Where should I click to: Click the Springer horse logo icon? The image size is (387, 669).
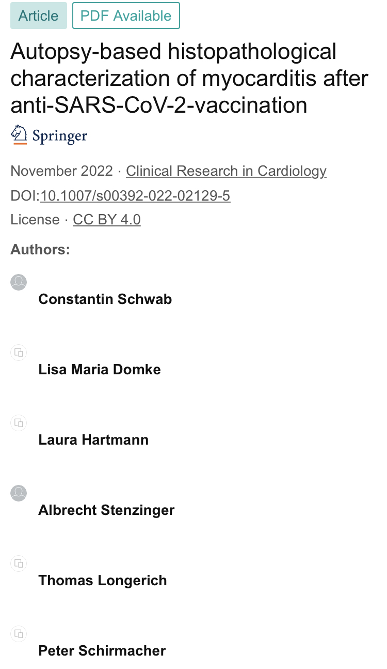pyautogui.click(x=19, y=135)
